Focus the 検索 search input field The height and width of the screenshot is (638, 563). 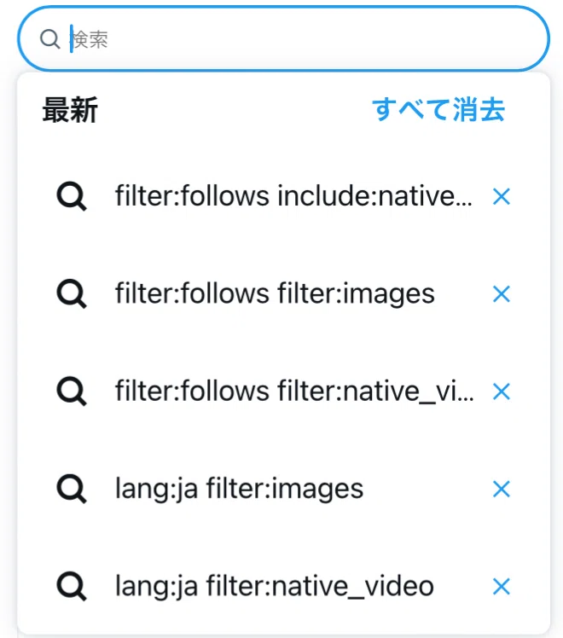click(x=283, y=39)
